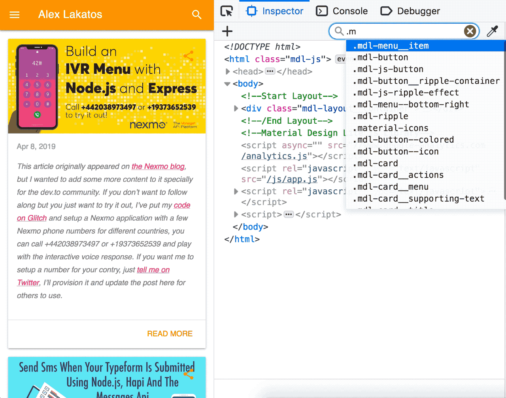Screen dimensions: 506x398
Task: Expand the last script node
Action: tap(236, 215)
